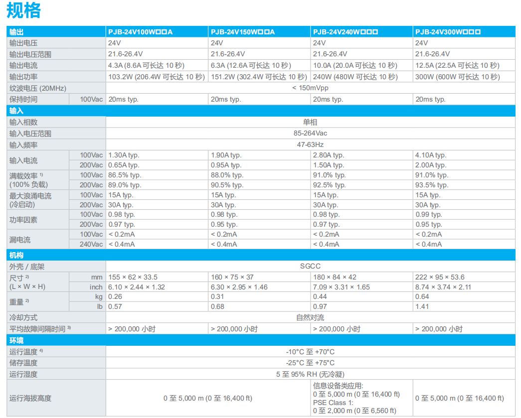Viewport: 521px width, 418px height.
Task: Select the -25°C 至 +75°C storage temperature
Action: point(310,363)
